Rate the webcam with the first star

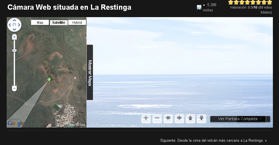[231, 2]
